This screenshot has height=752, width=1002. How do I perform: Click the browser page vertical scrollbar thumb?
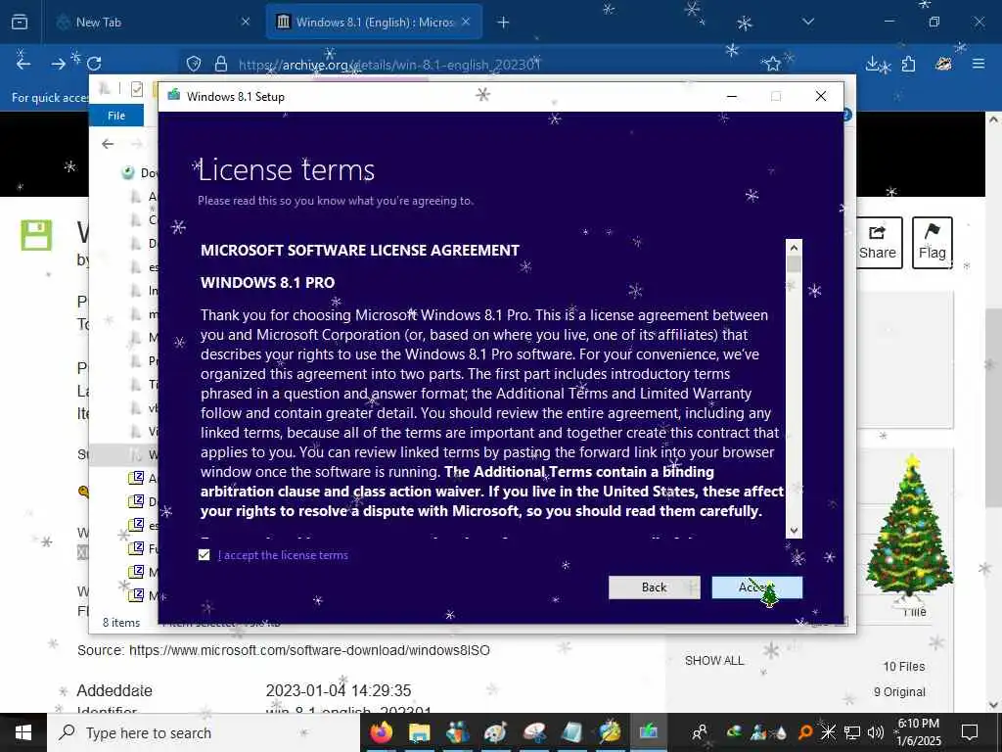pyautogui.click(x=994, y=406)
